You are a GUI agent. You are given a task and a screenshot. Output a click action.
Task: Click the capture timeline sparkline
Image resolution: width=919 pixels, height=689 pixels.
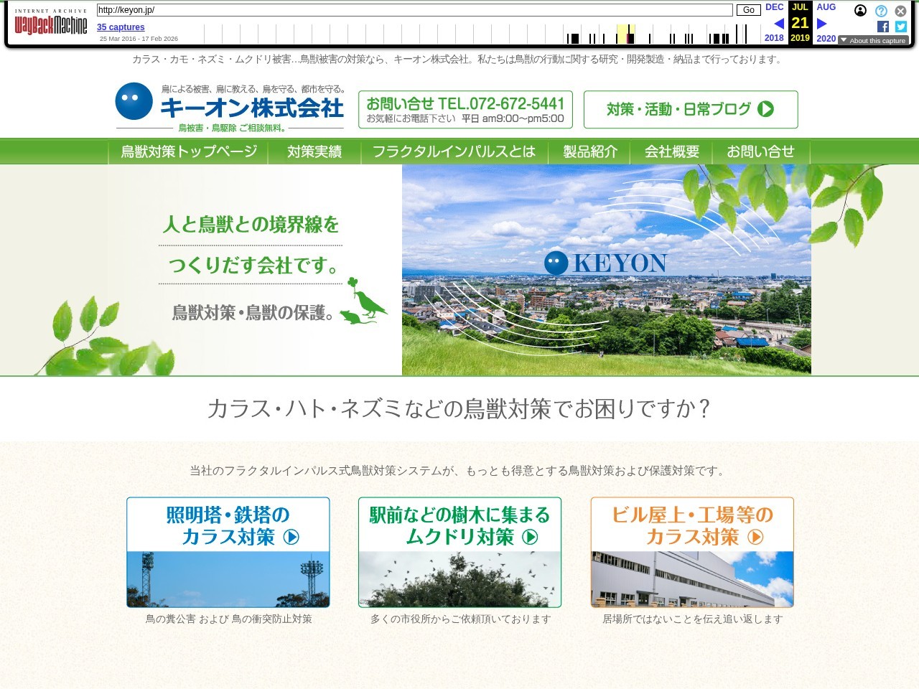(482, 34)
